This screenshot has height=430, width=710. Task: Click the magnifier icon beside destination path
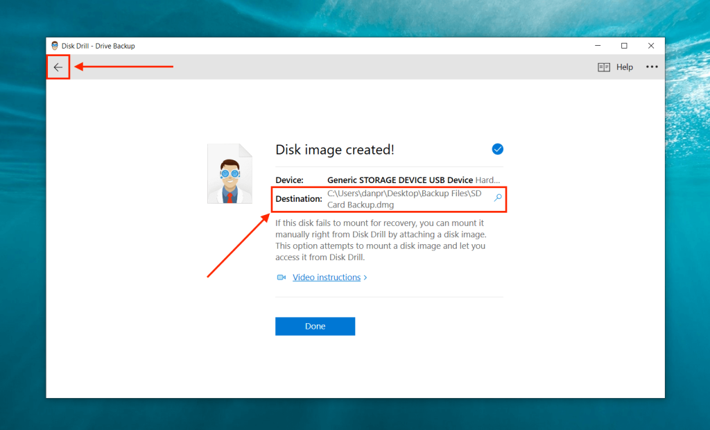(x=497, y=198)
